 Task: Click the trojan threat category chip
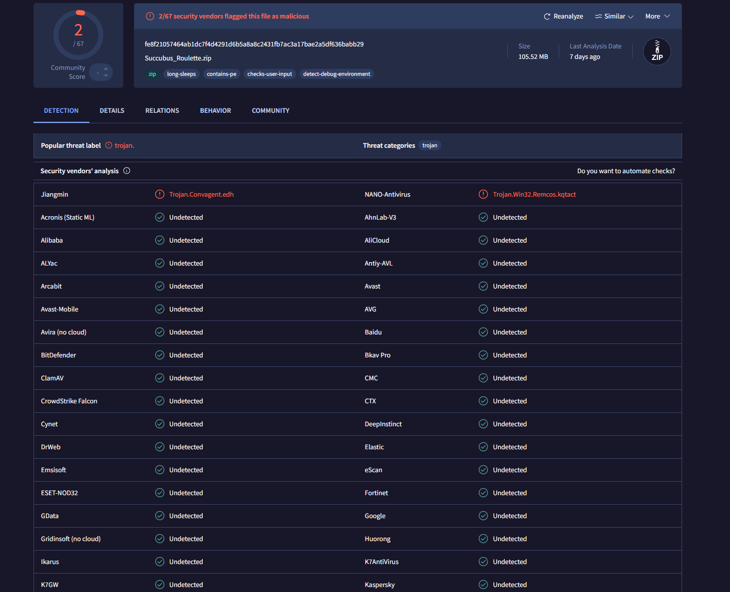(429, 145)
